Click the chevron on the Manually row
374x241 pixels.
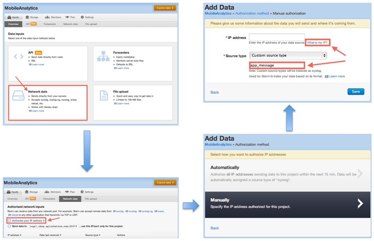point(360,204)
